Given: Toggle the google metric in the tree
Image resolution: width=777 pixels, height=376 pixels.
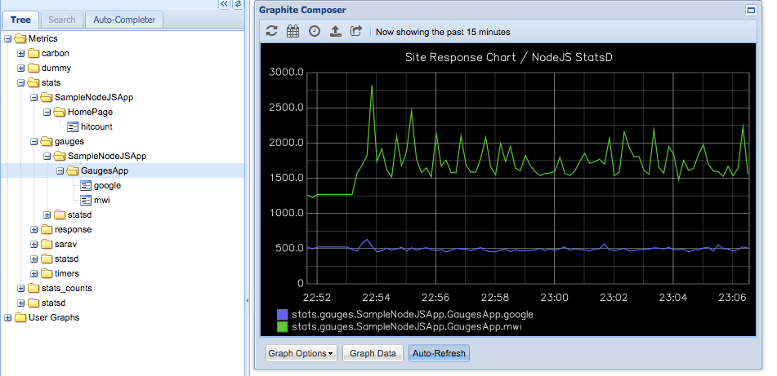Looking at the screenshot, I should coord(107,185).
